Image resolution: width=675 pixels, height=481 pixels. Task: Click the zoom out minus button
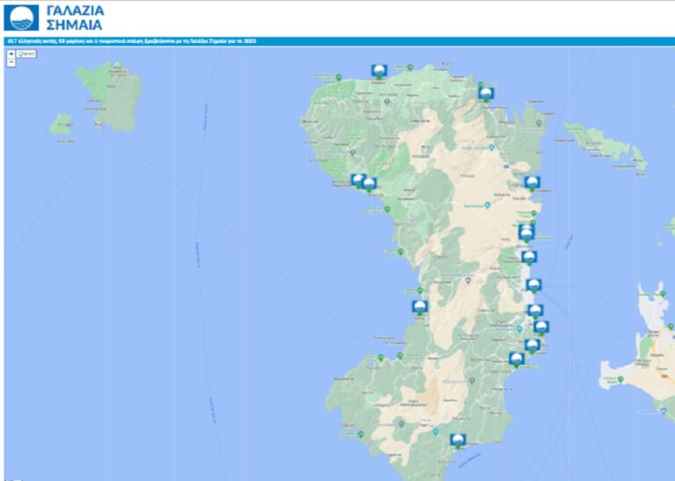click(11, 62)
